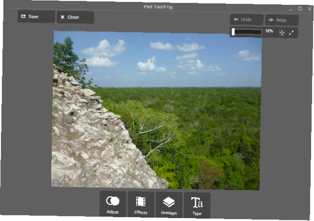Viewport: 314px width, 221px height.
Task: Open the Effects filmstrip panel
Action: pyautogui.click(x=141, y=204)
